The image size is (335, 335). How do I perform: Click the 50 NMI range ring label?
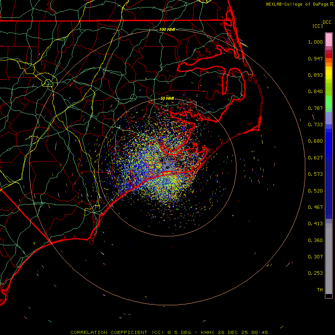[167, 99]
